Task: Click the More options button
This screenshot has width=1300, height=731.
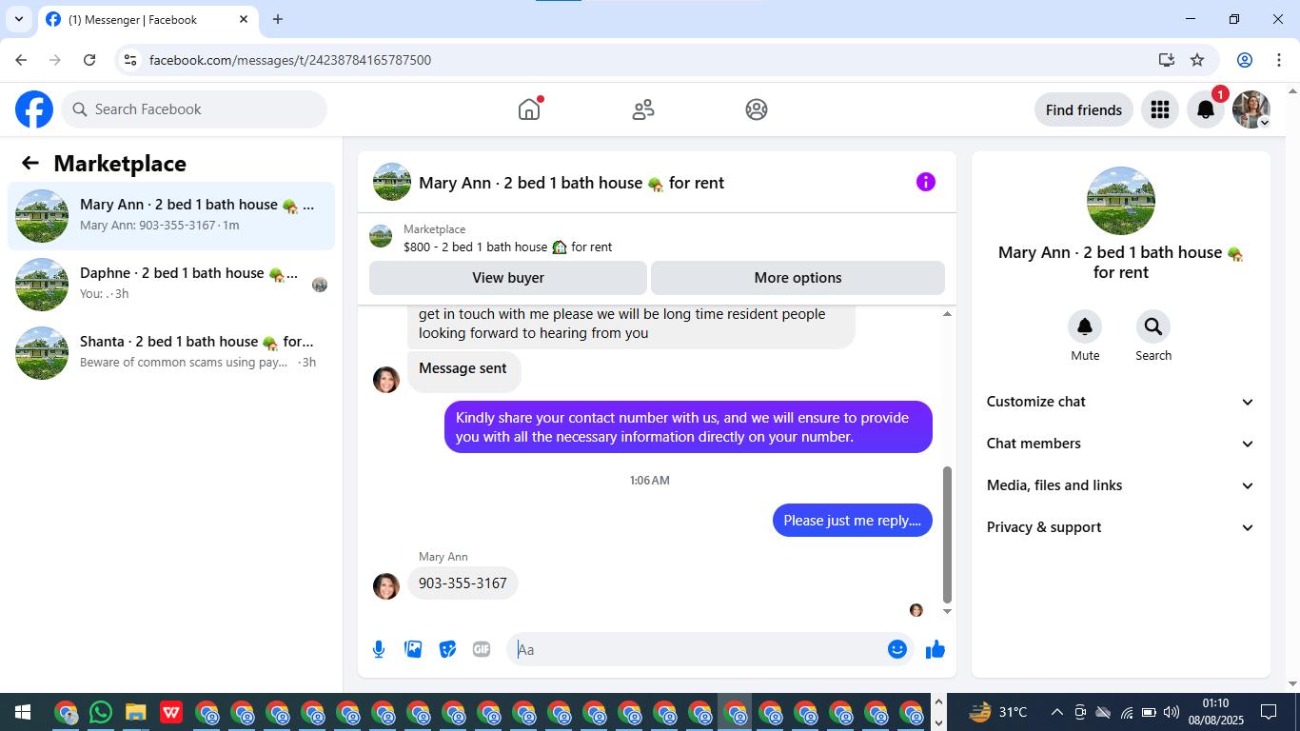Action: point(798,278)
